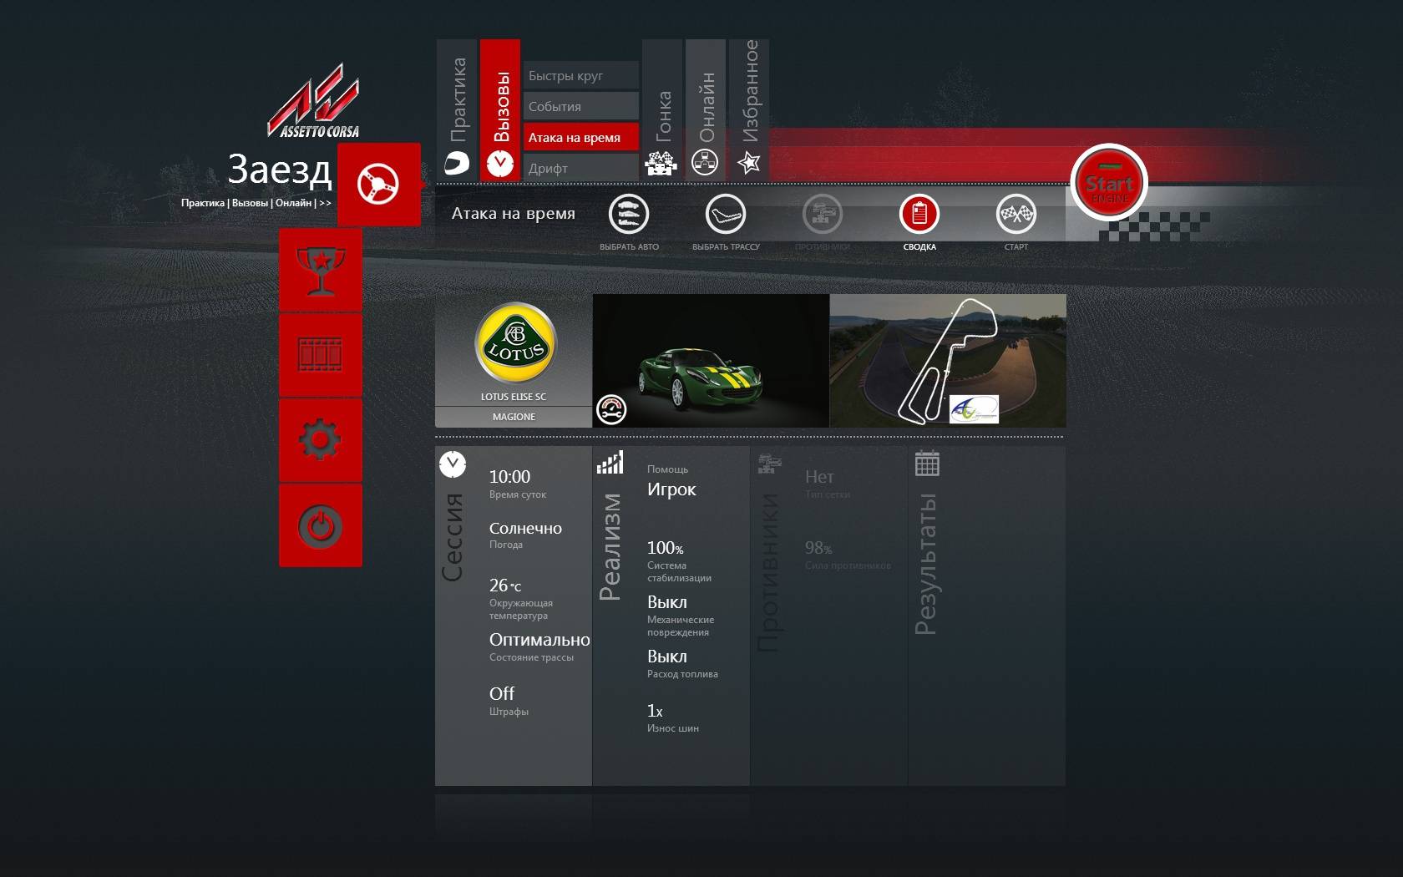Click the green Lotus Elise car preview
This screenshot has height=877, width=1403.
pos(711,361)
